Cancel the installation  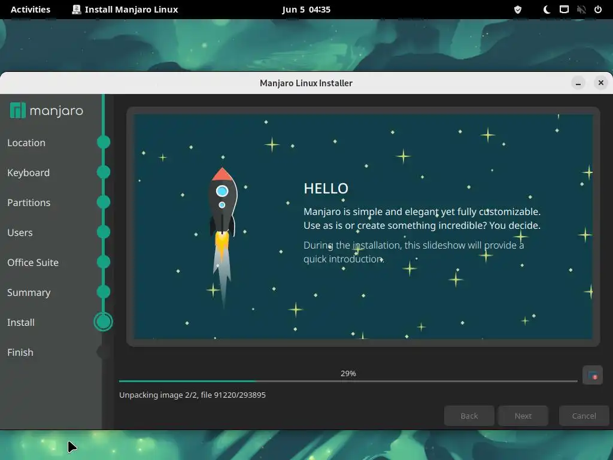coord(584,416)
